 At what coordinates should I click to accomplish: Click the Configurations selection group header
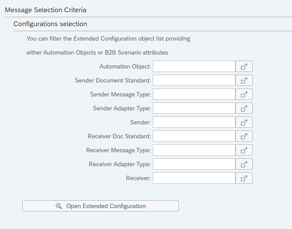(50, 24)
